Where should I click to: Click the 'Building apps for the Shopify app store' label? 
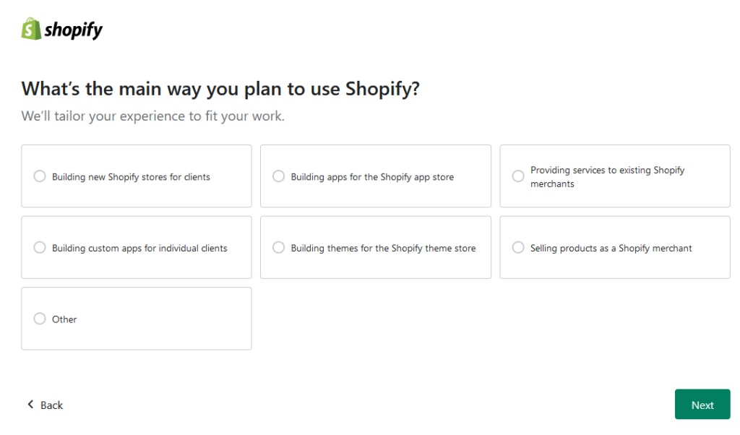372,177
